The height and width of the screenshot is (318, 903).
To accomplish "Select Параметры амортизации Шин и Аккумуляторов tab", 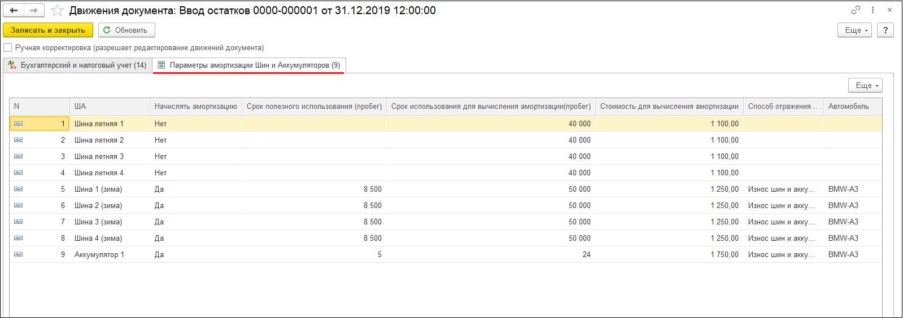I will [249, 65].
